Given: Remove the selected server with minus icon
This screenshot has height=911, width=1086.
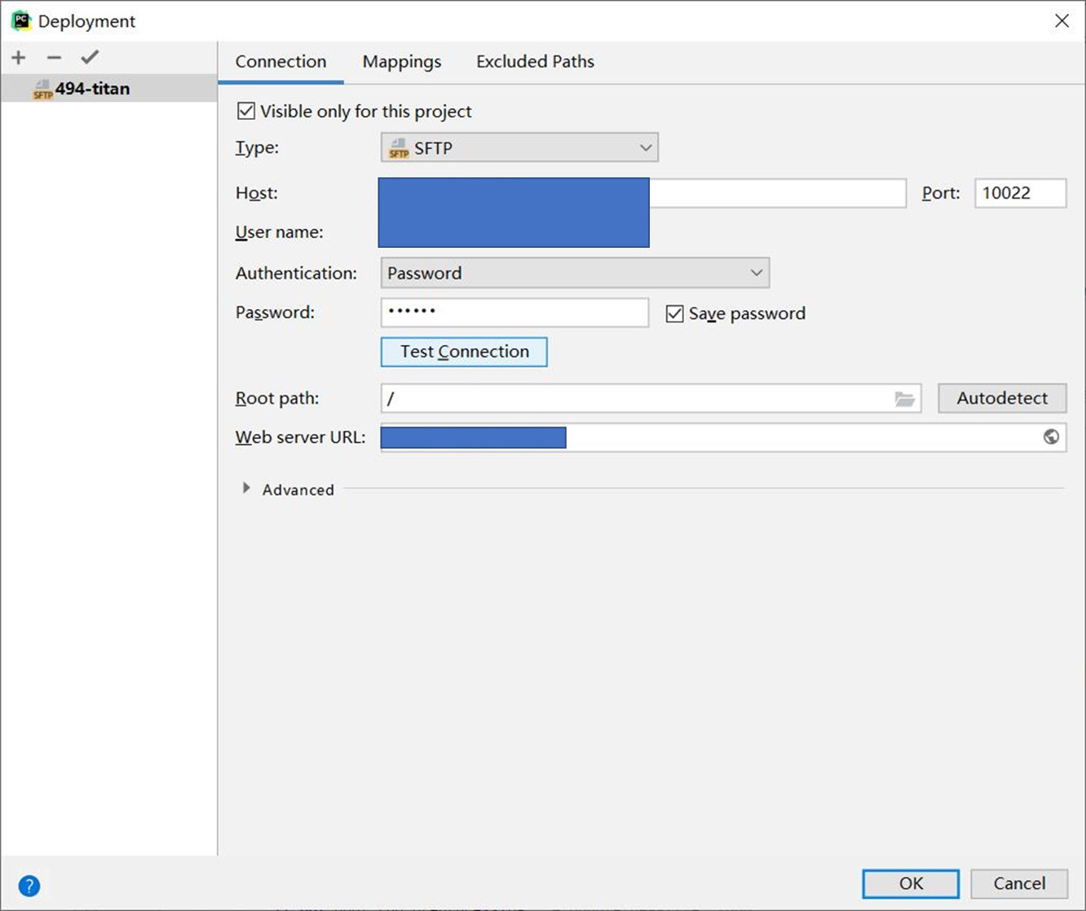Looking at the screenshot, I should 54,57.
